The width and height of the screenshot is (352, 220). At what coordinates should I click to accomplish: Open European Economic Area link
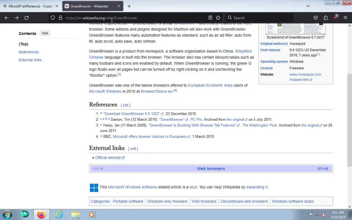210,85
